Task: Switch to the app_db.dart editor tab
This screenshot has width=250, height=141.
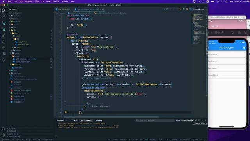Action: [x=62, y=9]
